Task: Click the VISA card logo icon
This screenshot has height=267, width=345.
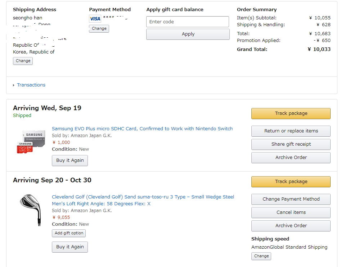Action: pyautogui.click(x=95, y=19)
